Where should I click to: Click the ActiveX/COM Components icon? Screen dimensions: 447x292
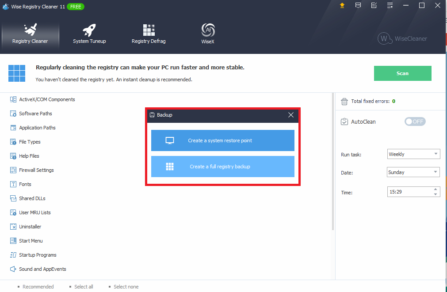point(13,99)
